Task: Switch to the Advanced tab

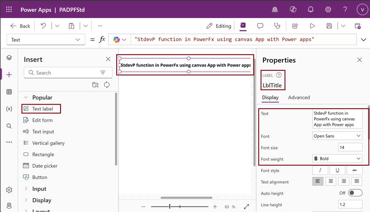Action: click(x=299, y=97)
